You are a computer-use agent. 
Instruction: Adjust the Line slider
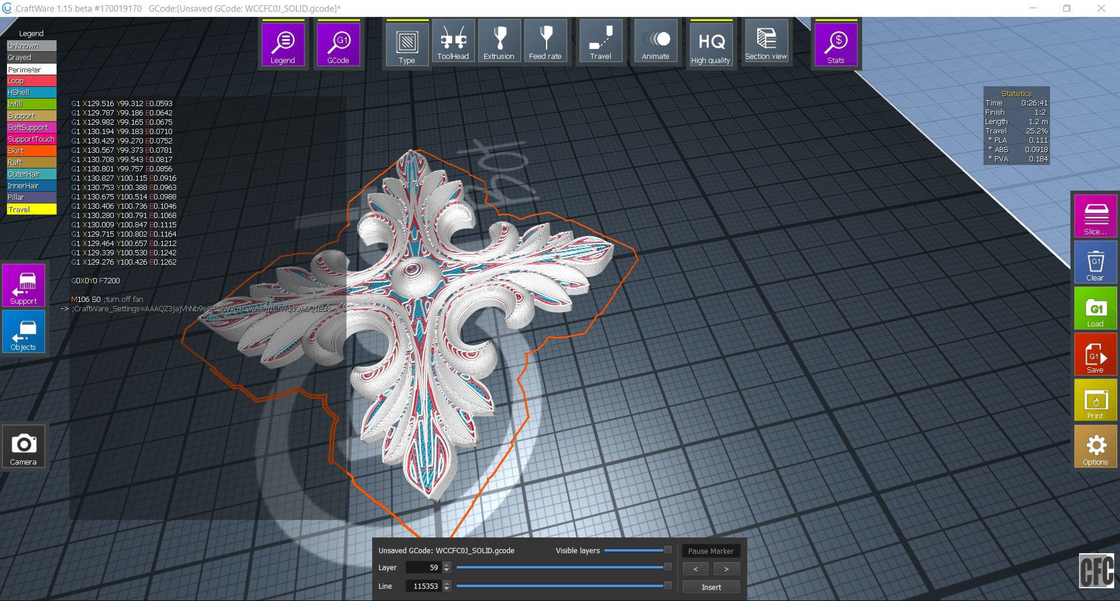click(x=564, y=586)
